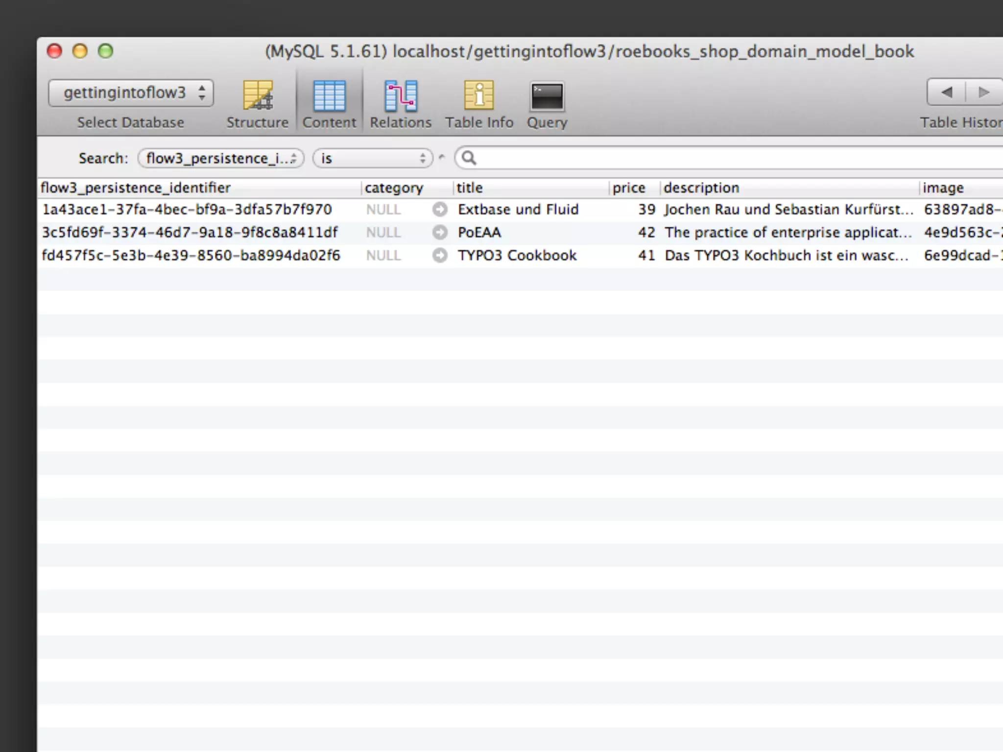Show the Table Info icon
The image size is (1003, 752).
point(479,95)
